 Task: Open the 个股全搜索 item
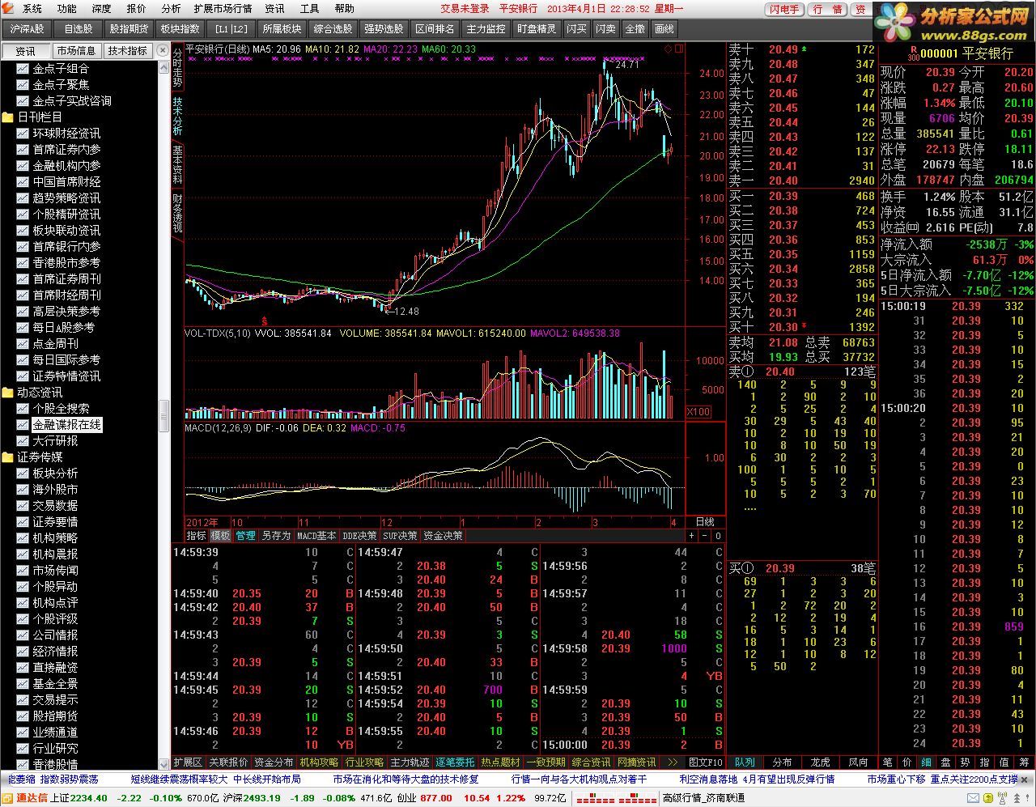point(53,409)
